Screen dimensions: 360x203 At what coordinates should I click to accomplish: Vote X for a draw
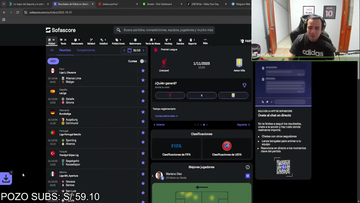coord(202,96)
